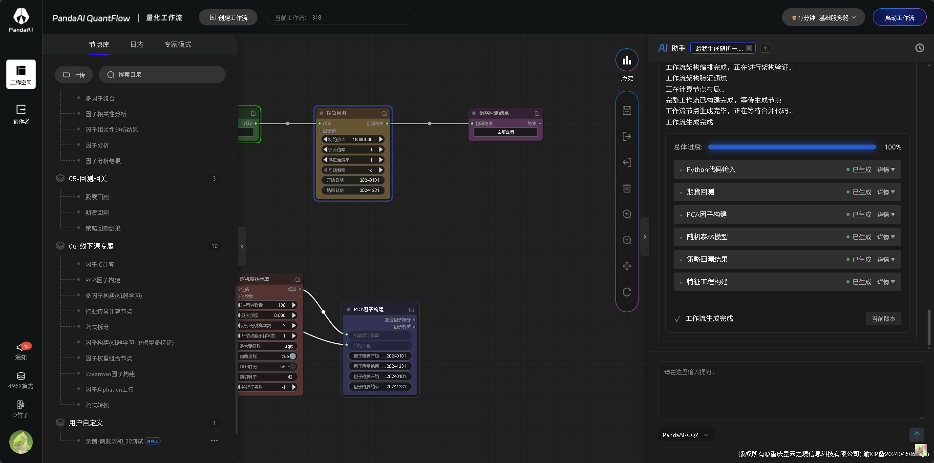This screenshot has height=463, width=934.
Task: Click the 启动工作流 button
Action: click(899, 18)
